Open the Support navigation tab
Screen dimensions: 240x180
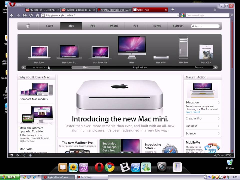(x=178, y=26)
